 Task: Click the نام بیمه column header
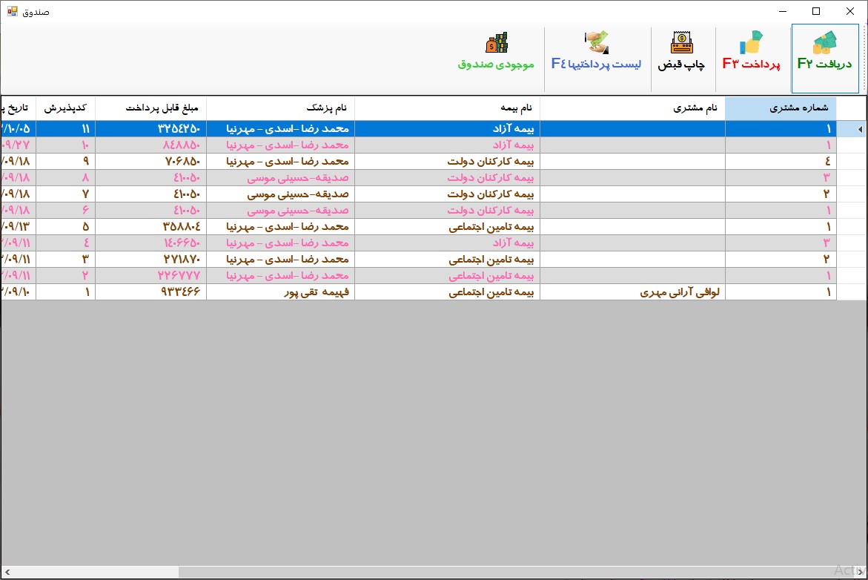[447, 108]
